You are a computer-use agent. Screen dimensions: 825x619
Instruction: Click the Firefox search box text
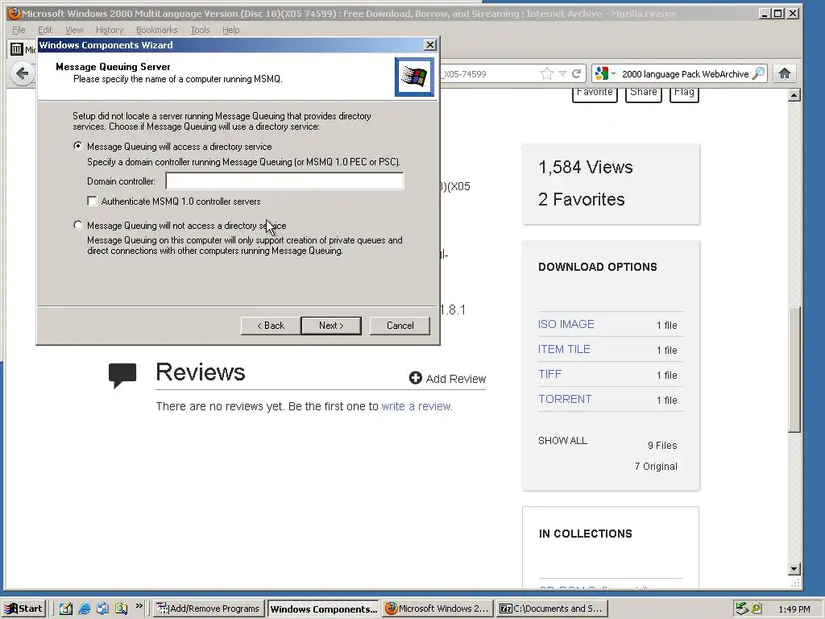(685, 74)
